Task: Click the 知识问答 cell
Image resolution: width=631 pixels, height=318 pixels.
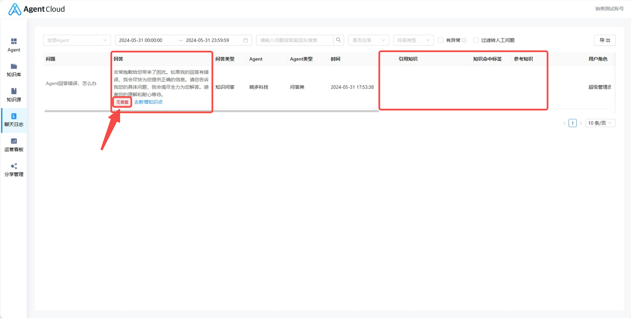Action: (225, 87)
